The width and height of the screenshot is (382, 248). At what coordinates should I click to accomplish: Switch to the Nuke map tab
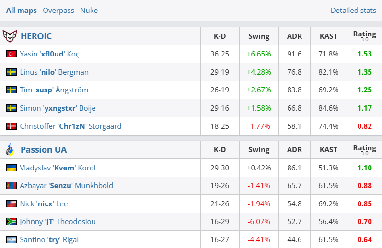pyautogui.click(x=89, y=10)
